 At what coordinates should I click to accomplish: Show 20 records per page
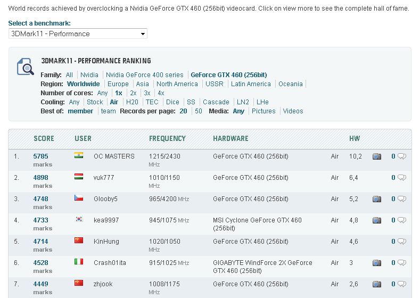tap(183, 111)
